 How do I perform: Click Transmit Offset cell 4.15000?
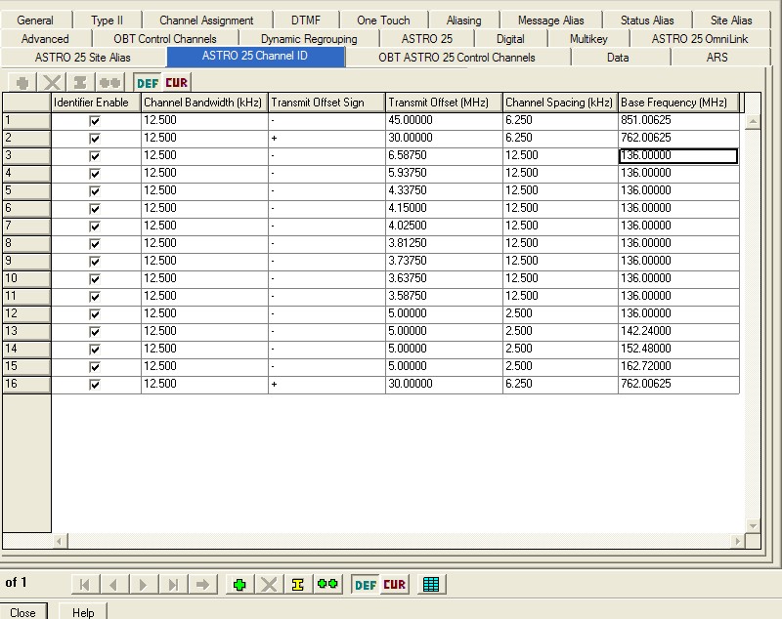coord(444,209)
